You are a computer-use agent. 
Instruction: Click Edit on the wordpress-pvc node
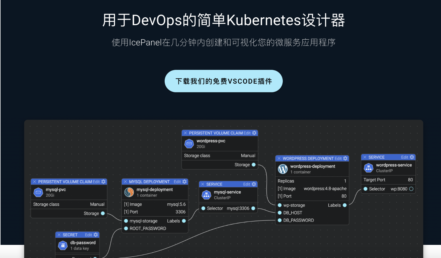pyautogui.click(x=247, y=133)
